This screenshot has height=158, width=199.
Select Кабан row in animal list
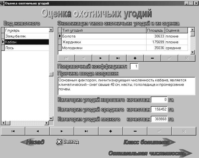[27, 42]
